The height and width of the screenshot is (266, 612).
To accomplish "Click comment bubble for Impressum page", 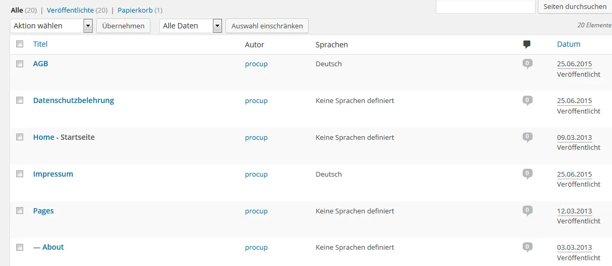I will [527, 173].
